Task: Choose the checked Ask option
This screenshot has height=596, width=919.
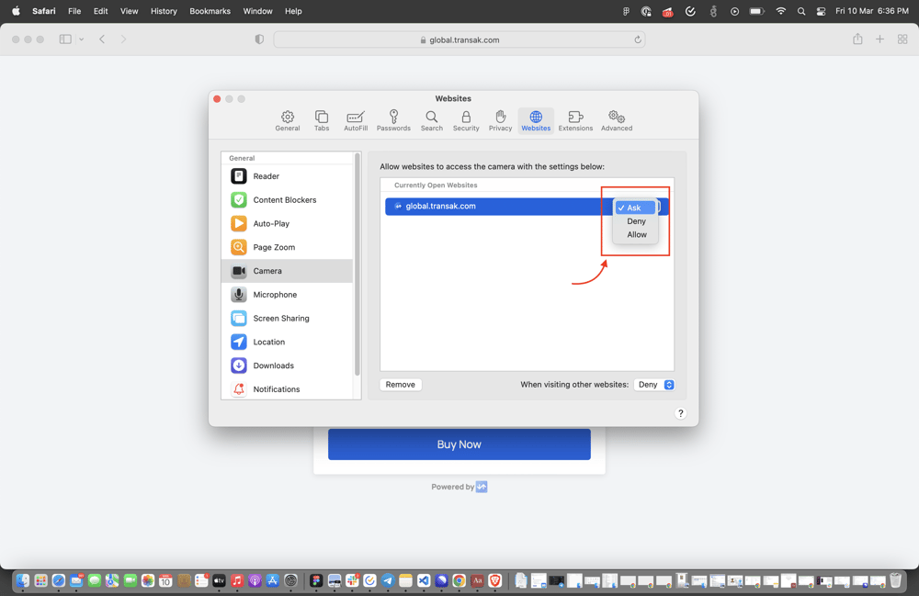Action: pyautogui.click(x=634, y=208)
